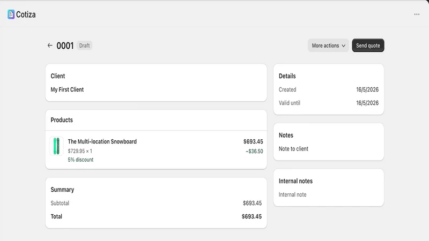Click the Total label
The image size is (429, 241).
pyautogui.click(x=56, y=216)
